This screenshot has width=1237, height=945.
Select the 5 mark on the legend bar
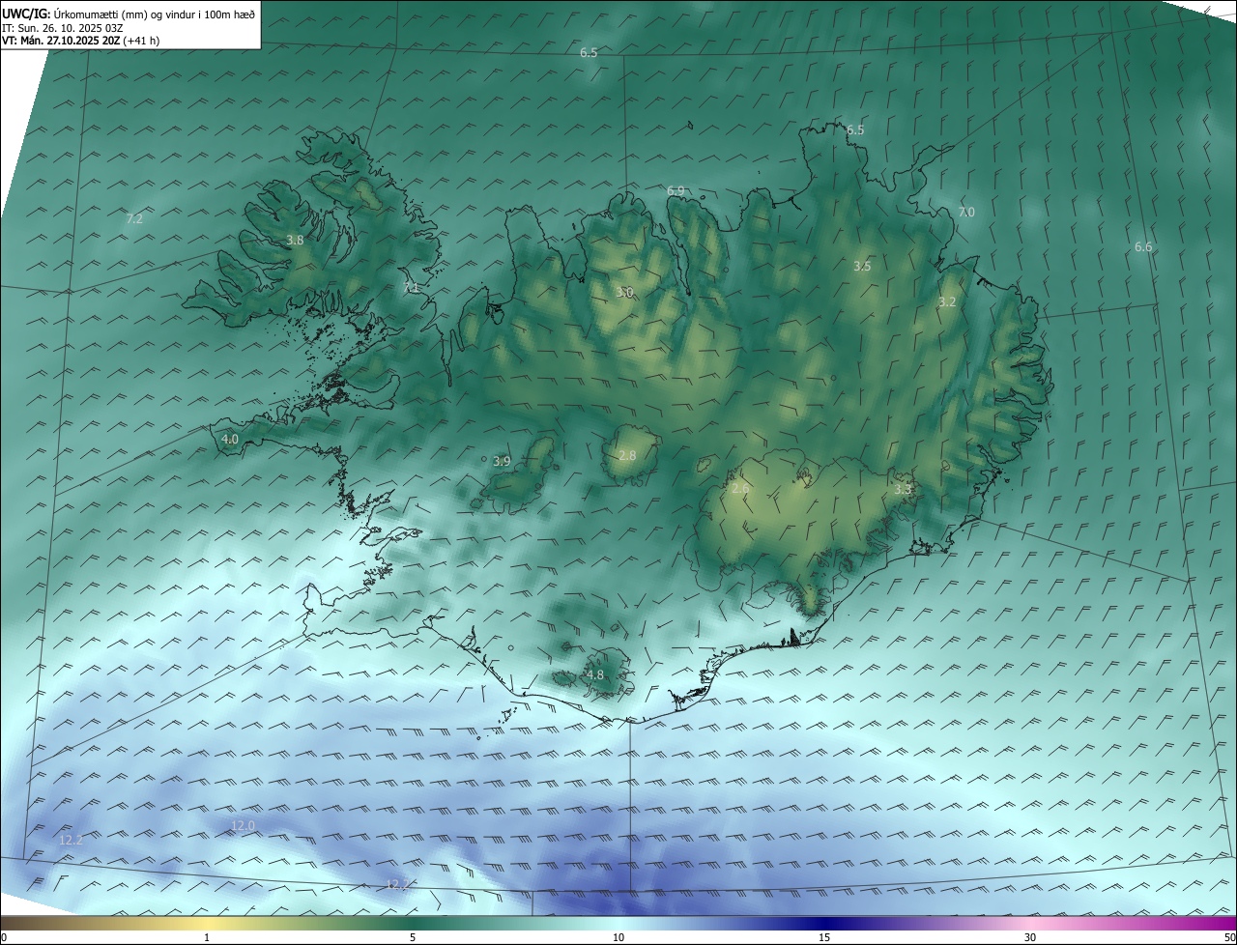click(x=413, y=936)
